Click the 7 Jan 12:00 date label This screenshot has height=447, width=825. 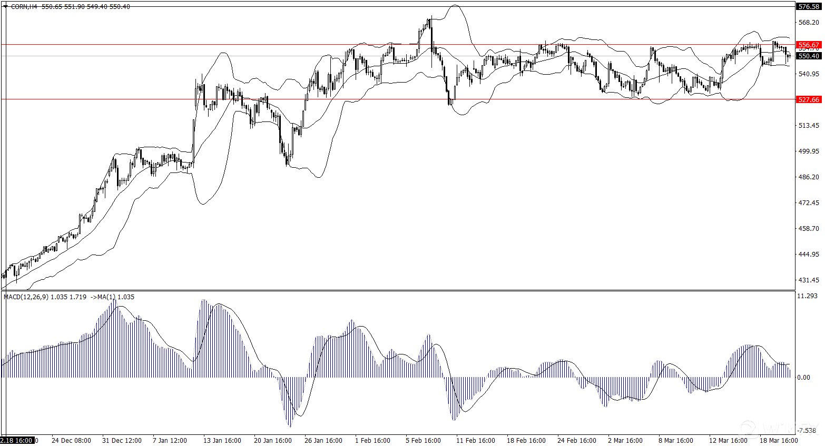coord(170,440)
